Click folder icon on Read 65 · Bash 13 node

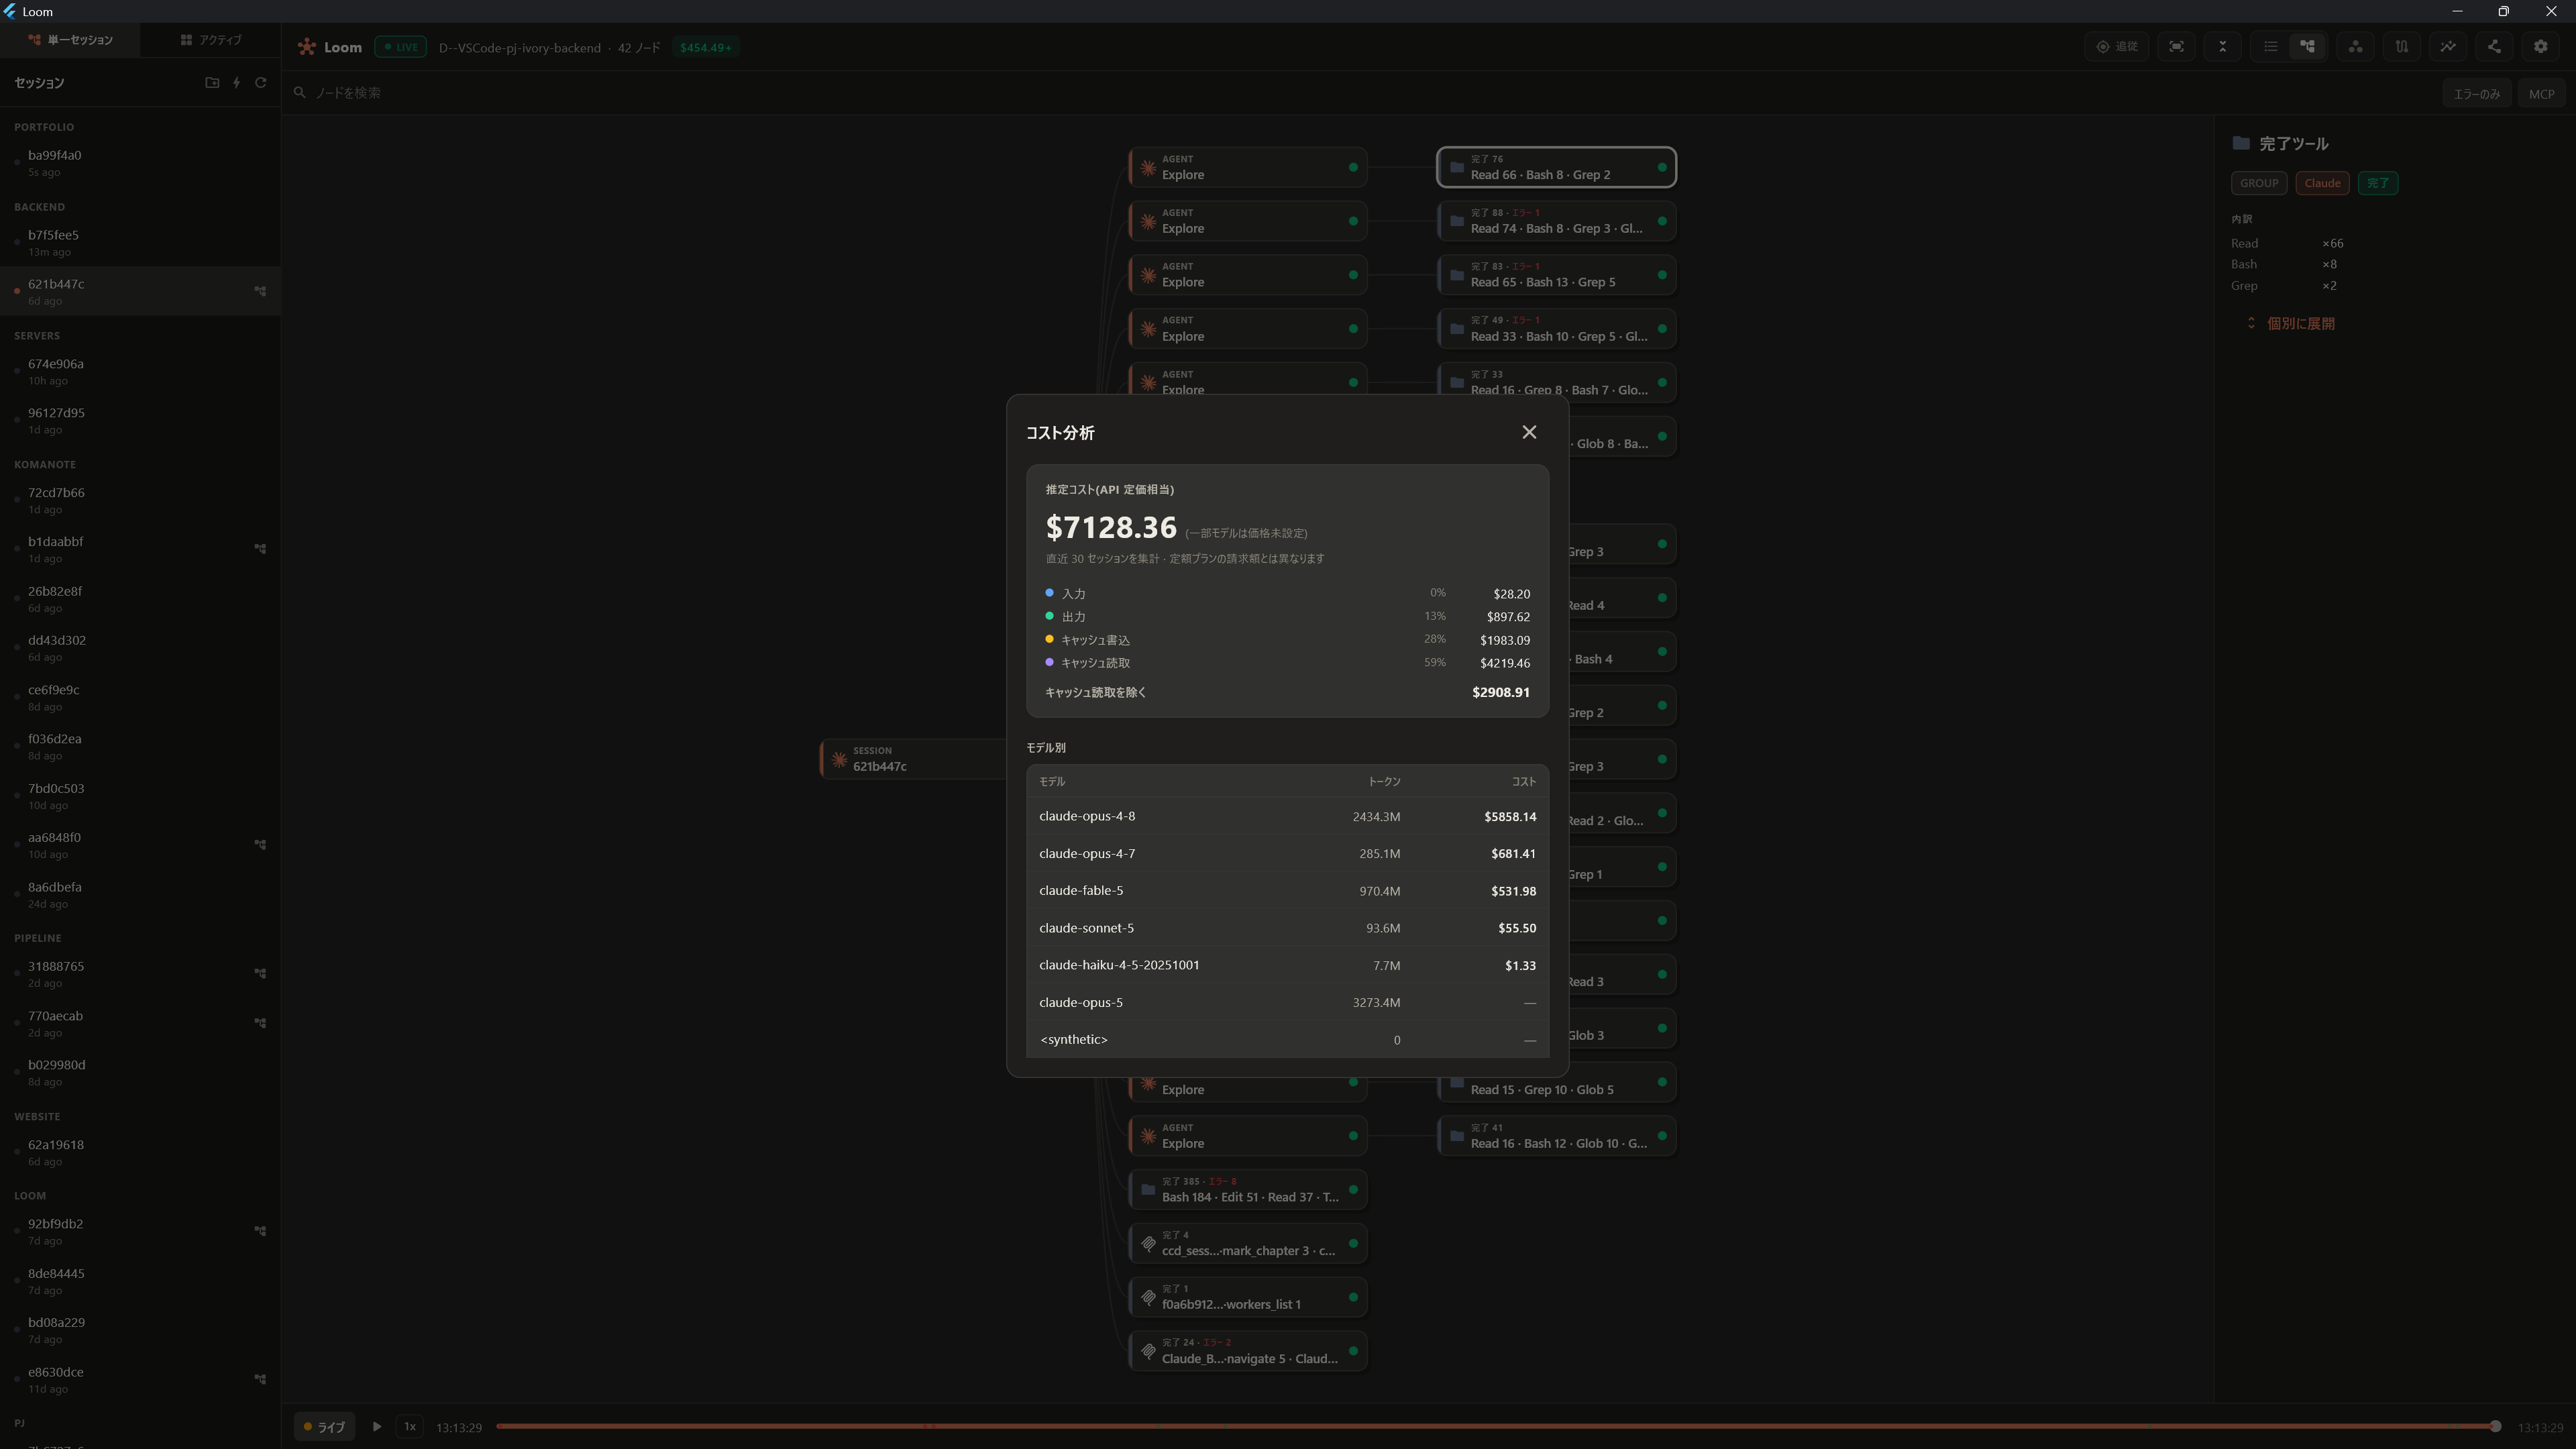[1457, 275]
